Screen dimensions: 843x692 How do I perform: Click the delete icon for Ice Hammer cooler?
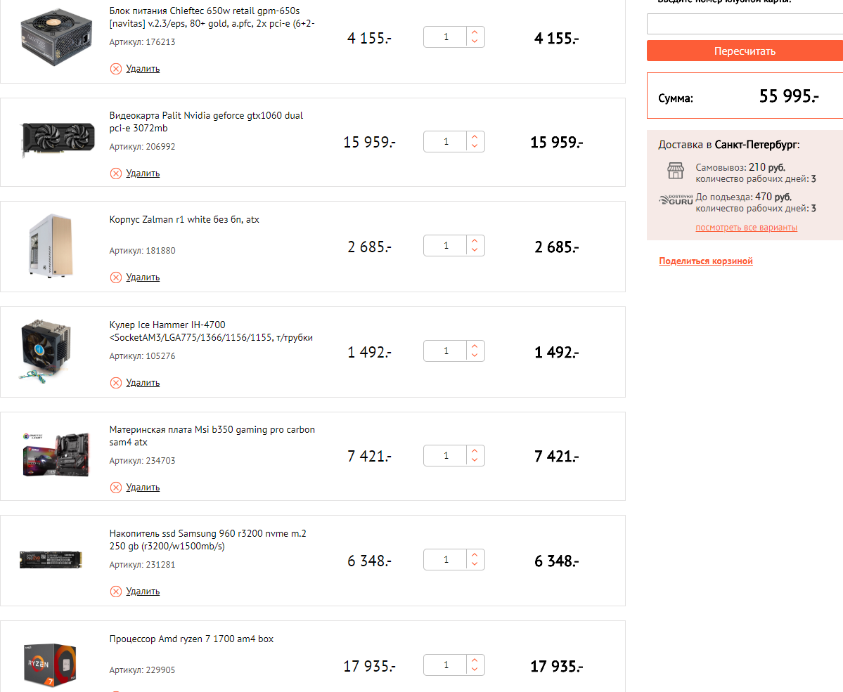coord(116,383)
